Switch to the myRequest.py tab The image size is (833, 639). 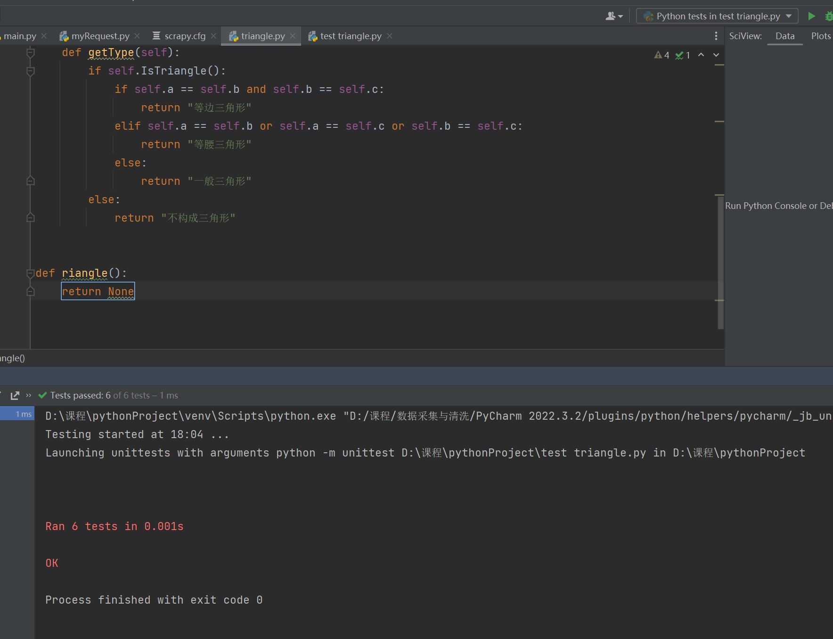coord(100,36)
